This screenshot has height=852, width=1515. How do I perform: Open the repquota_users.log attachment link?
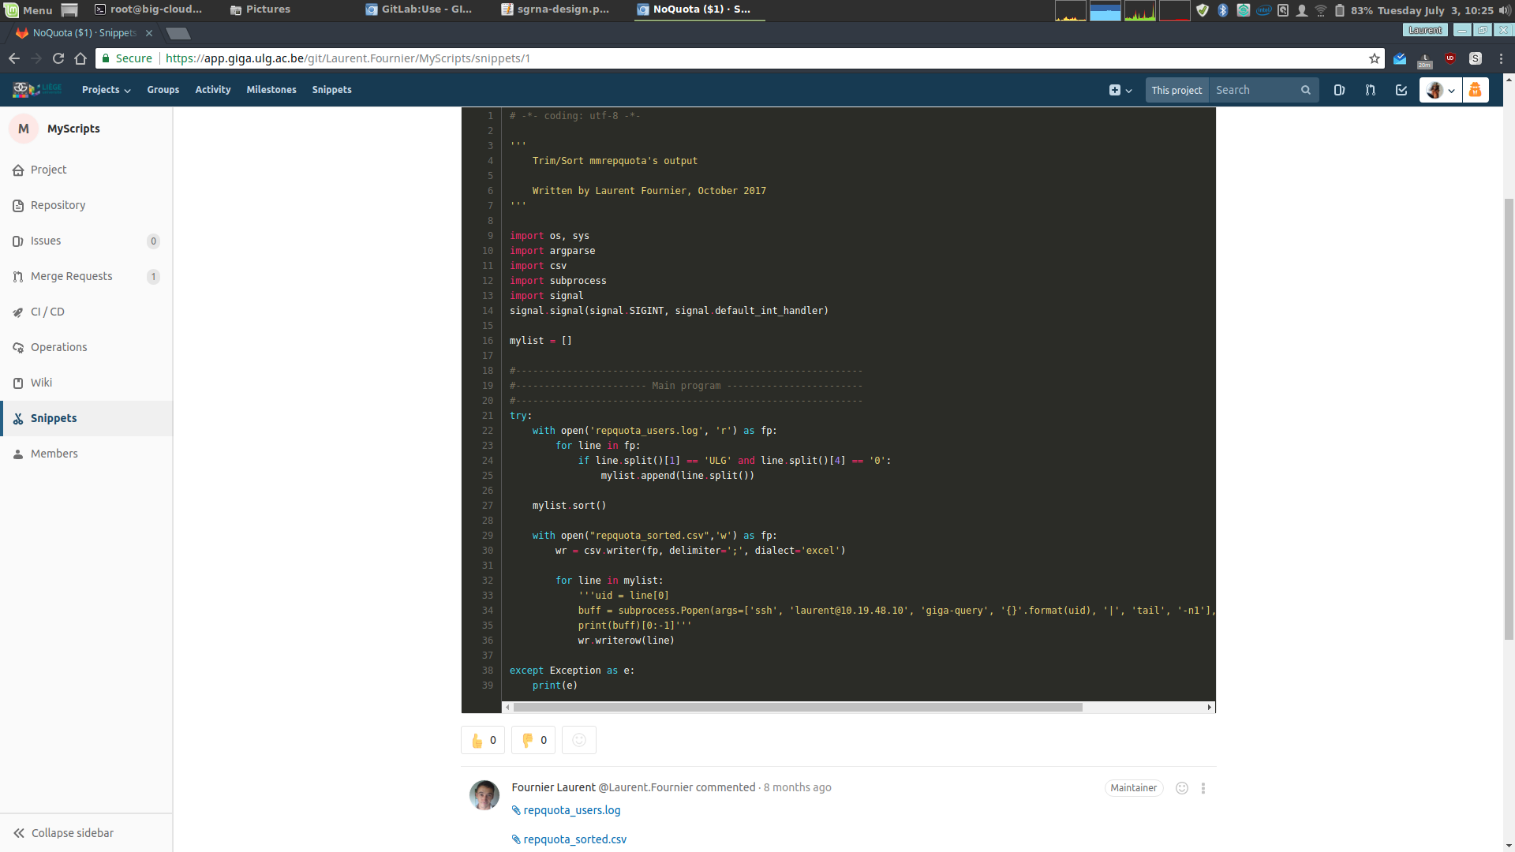571,810
